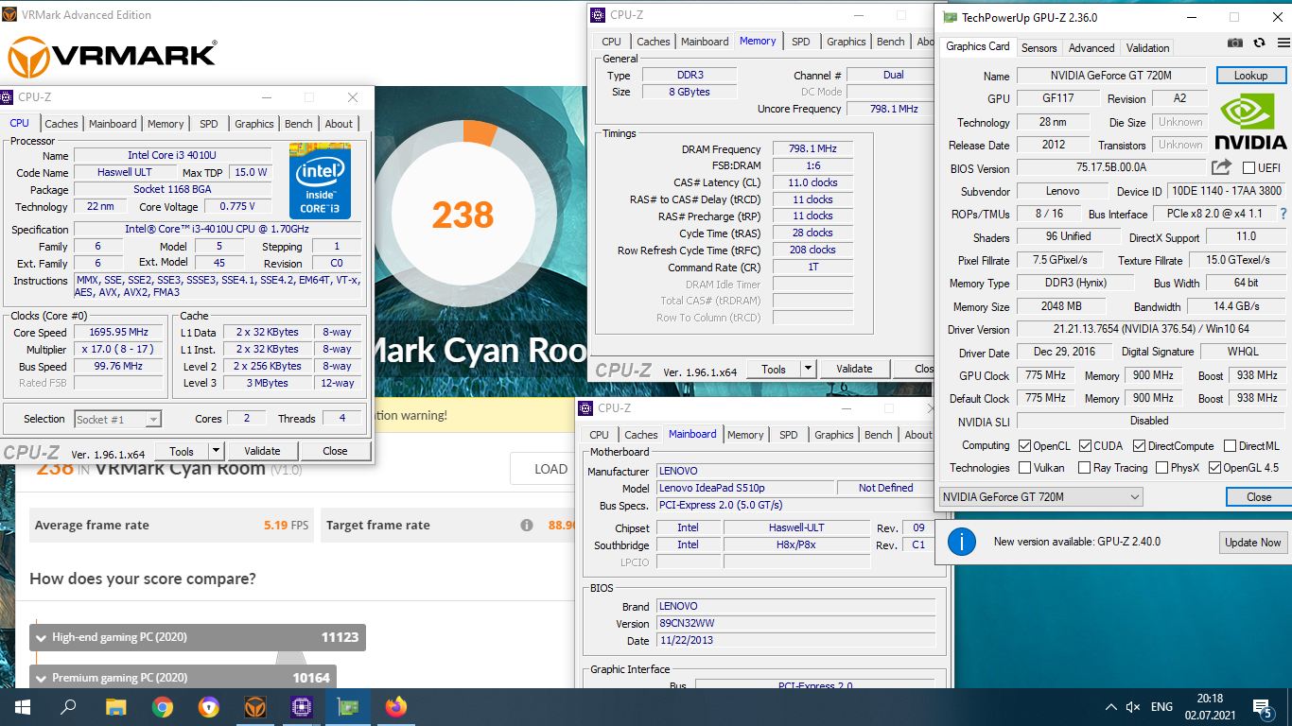Viewport: 1292px width, 726px height.
Task: Click the NVIDIA logo in GPU-Z
Action: point(1250,122)
